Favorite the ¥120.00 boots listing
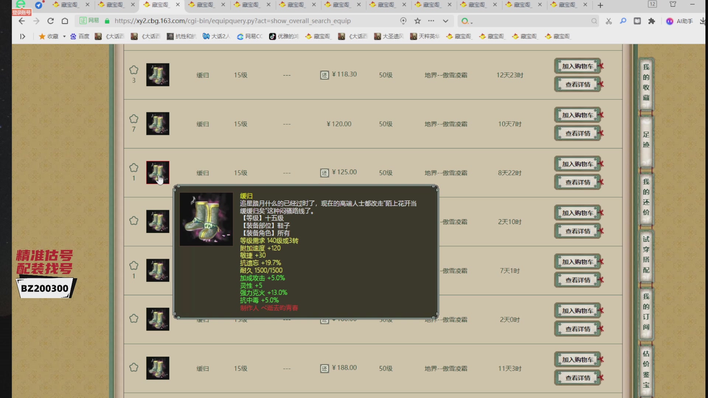 [x=133, y=119]
